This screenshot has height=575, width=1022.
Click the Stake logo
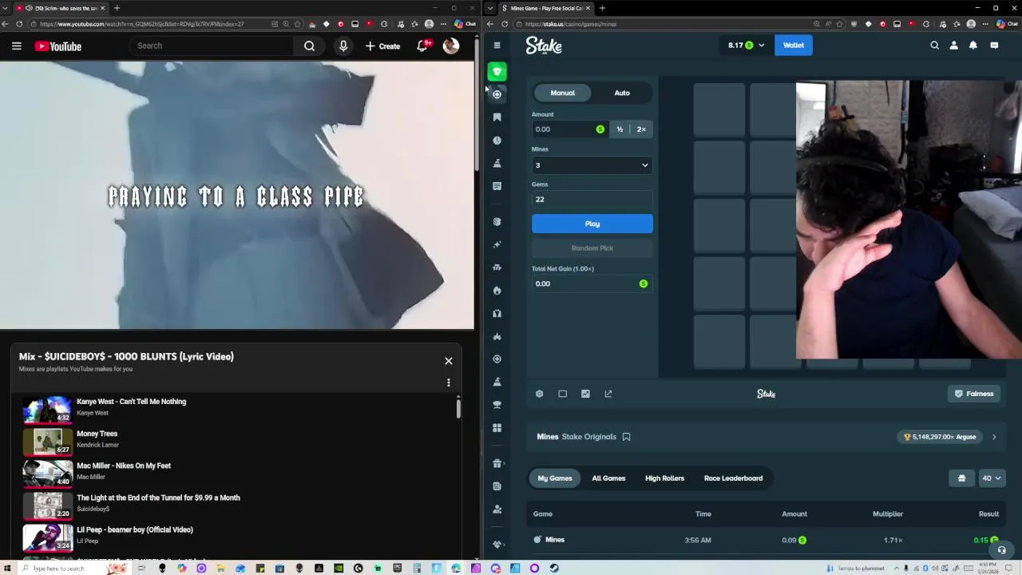[x=544, y=46]
